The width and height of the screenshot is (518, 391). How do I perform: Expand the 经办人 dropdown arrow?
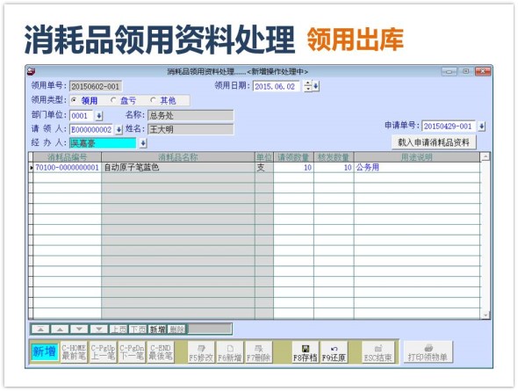(143, 143)
